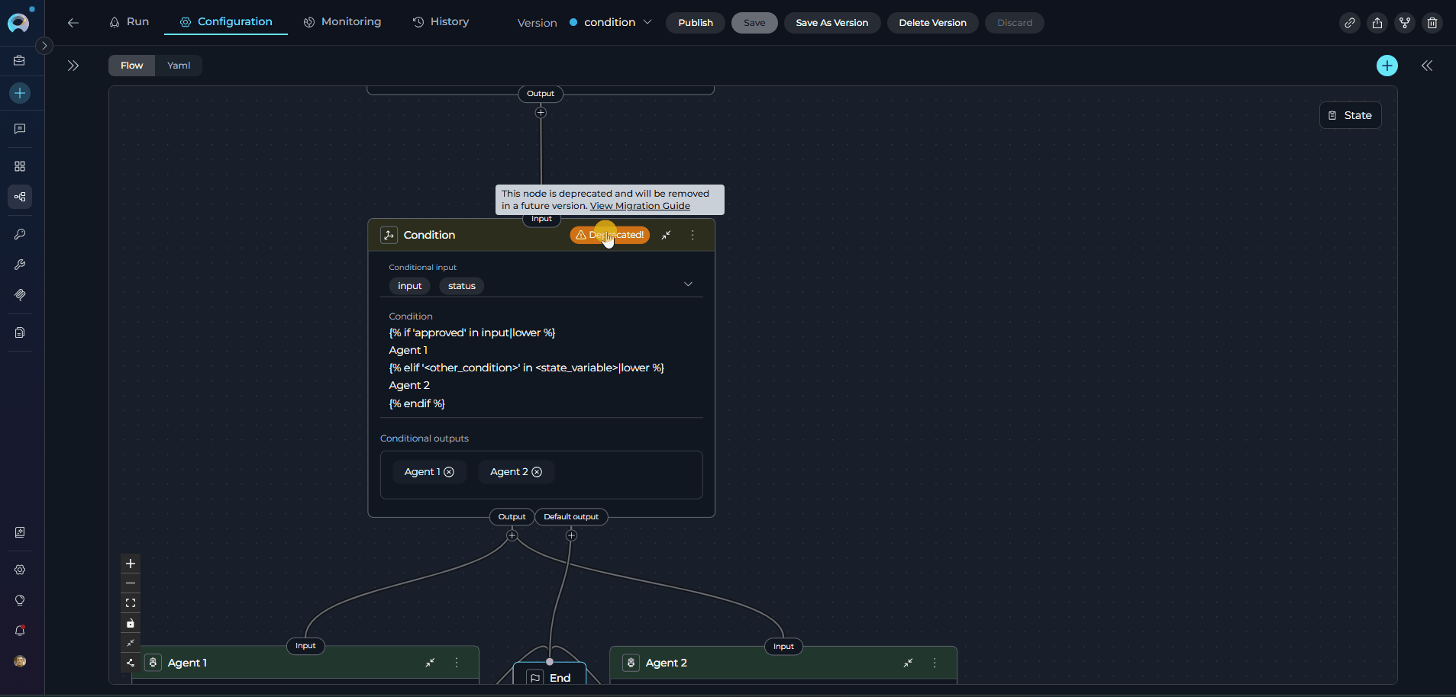Collapse the right side panel
The height and width of the screenshot is (697, 1456).
(x=1426, y=66)
